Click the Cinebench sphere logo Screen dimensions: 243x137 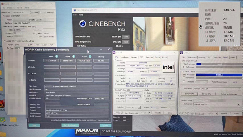83,24
